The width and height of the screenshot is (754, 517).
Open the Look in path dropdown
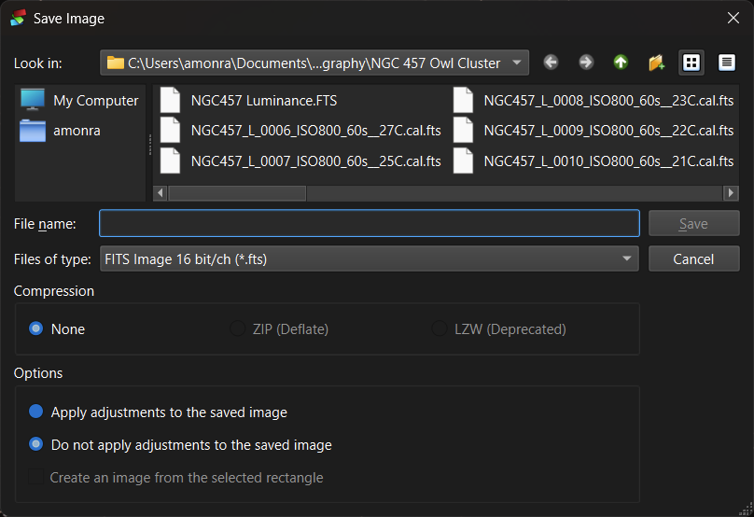tap(517, 63)
